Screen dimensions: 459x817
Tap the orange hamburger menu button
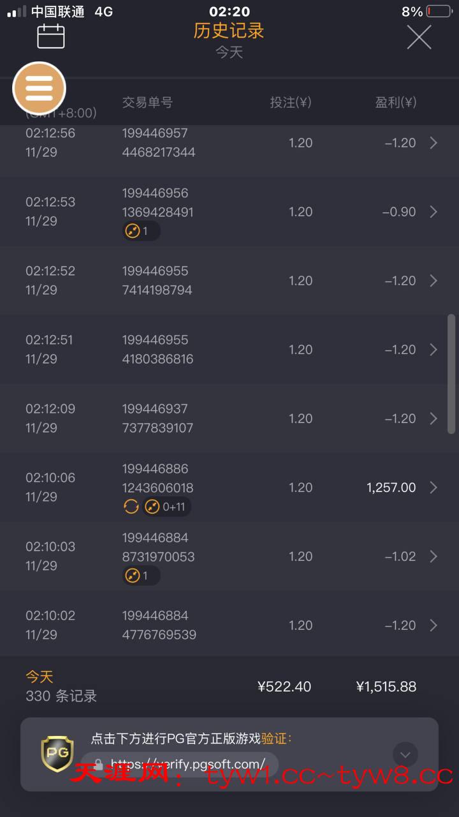[40, 88]
